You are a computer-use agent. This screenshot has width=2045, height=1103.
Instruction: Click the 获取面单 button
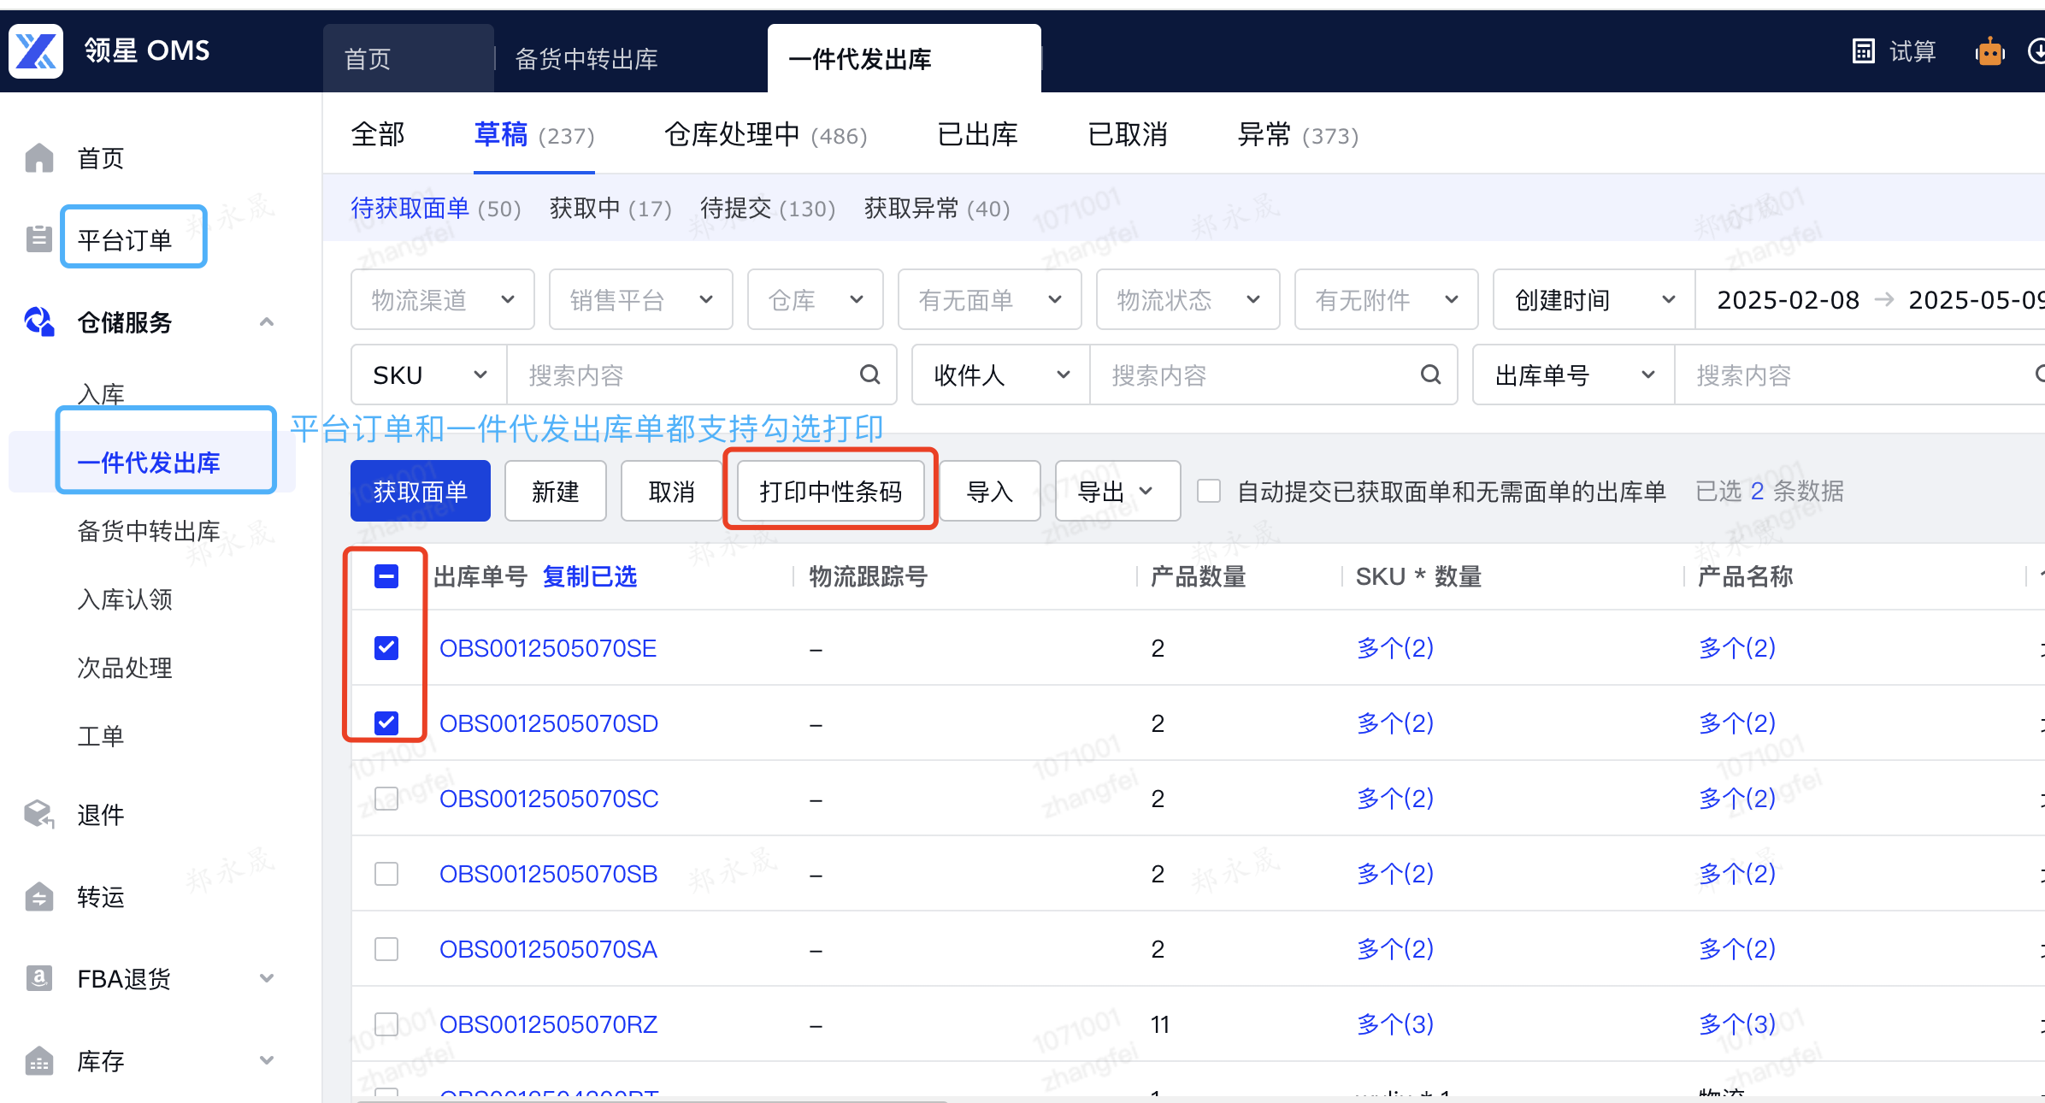pyautogui.click(x=421, y=491)
